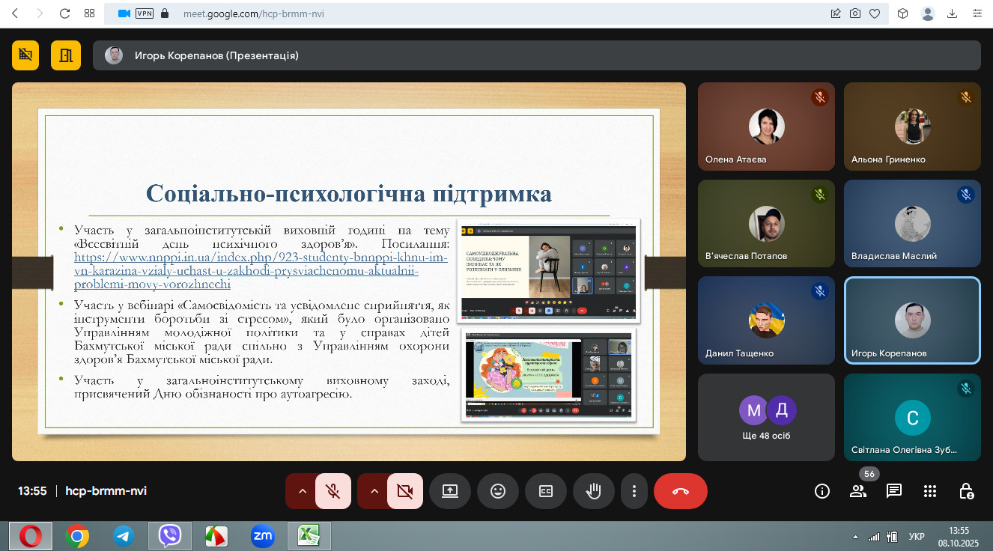Click the browser address bar URL

254,13
